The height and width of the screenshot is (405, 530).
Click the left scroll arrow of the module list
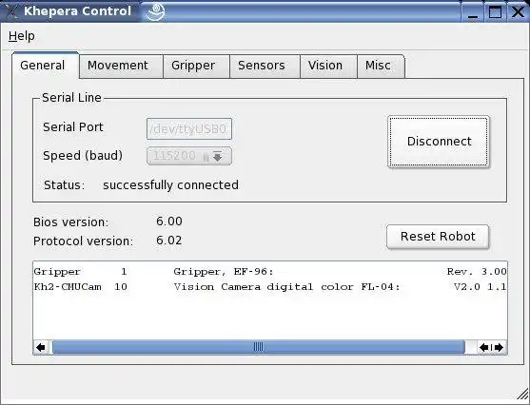[41, 347]
